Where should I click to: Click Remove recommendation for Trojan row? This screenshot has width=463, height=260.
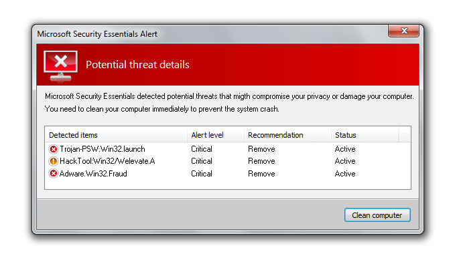[261, 149]
